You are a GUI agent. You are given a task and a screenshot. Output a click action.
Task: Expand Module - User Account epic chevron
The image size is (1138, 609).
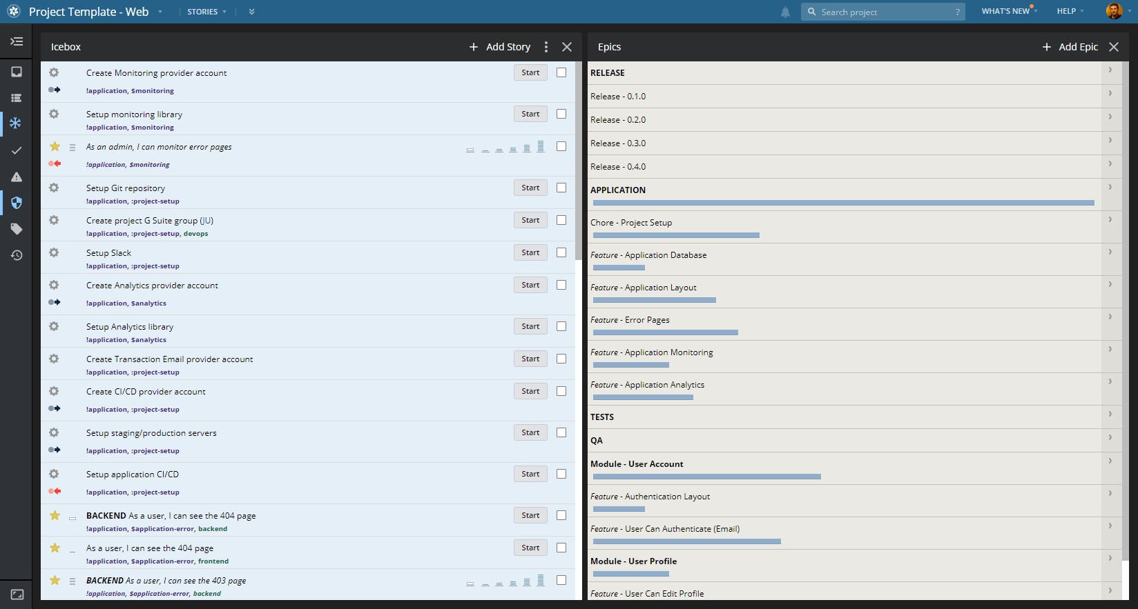click(1110, 461)
